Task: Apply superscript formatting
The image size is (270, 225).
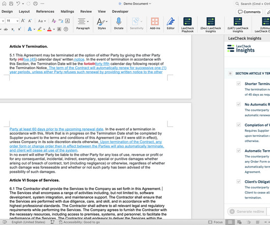Action: [x=19, y=29]
